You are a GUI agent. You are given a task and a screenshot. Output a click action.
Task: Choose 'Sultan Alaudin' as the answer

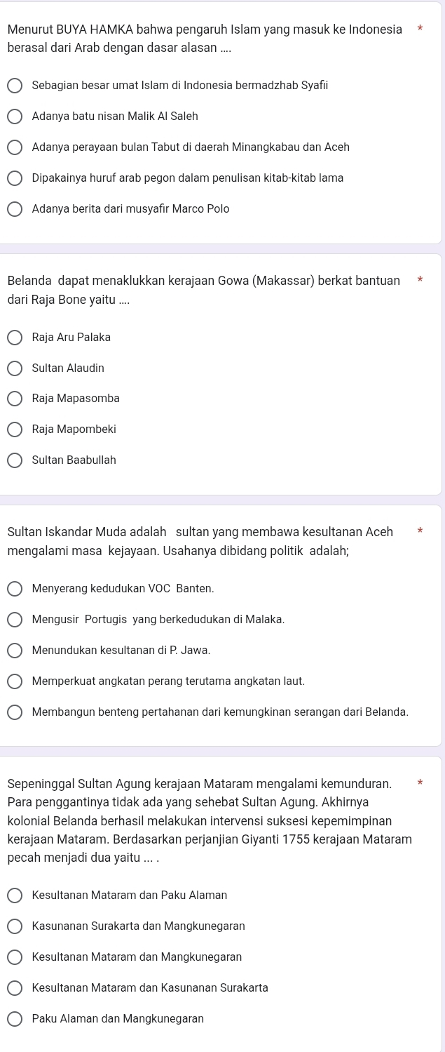pos(15,368)
